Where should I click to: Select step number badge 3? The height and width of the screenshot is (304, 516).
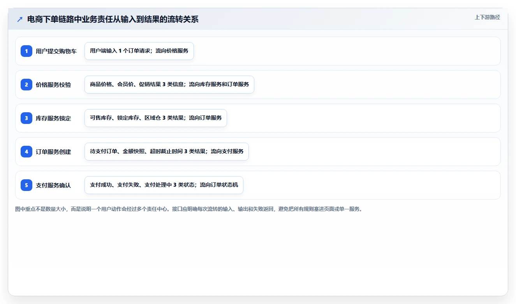tap(26, 118)
